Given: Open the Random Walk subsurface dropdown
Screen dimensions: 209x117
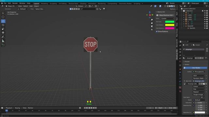Looking at the screenshot, I should point(199,78).
